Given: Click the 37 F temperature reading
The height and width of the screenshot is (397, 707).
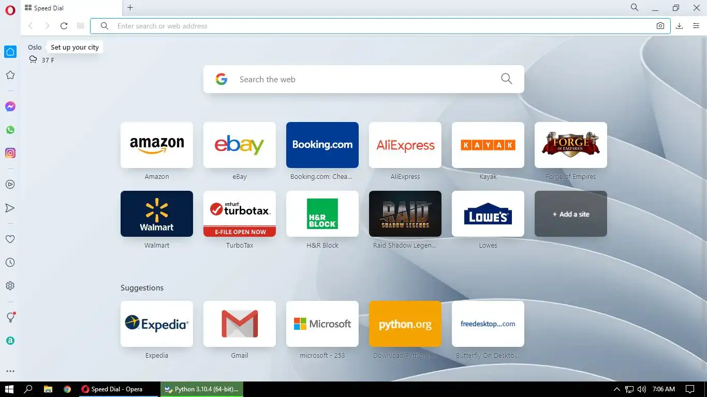Looking at the screenshot, I should click(48, 60).
